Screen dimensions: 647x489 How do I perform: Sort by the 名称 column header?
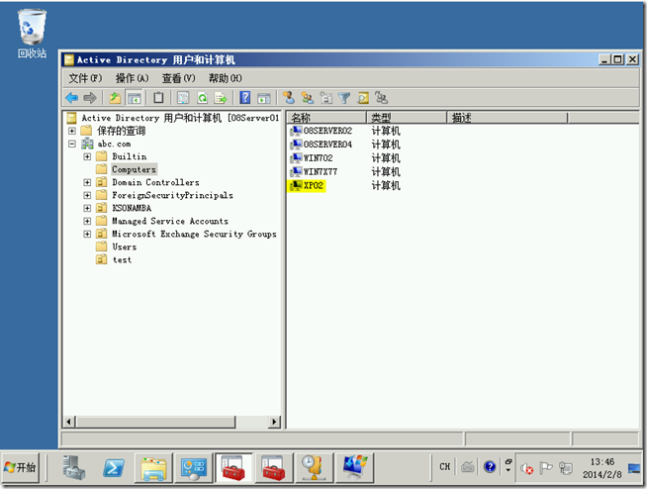[x=326, y=118]
